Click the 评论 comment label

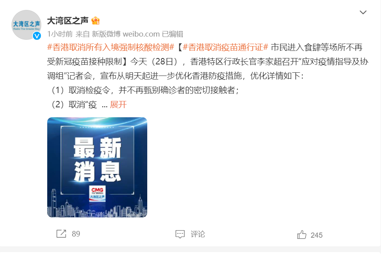coord(198,234)
